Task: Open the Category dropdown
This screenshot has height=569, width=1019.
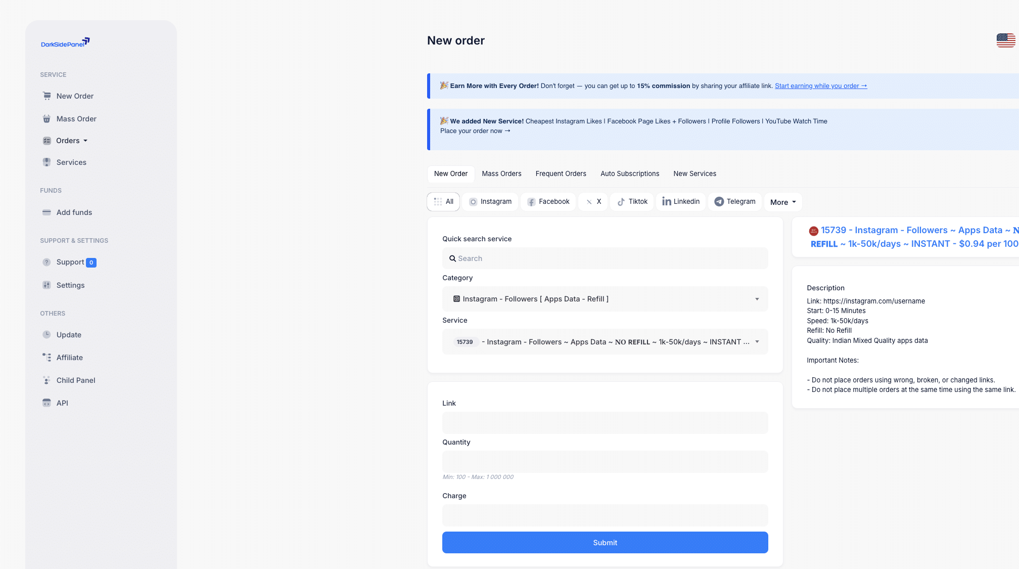Action: tap(605, 299)
